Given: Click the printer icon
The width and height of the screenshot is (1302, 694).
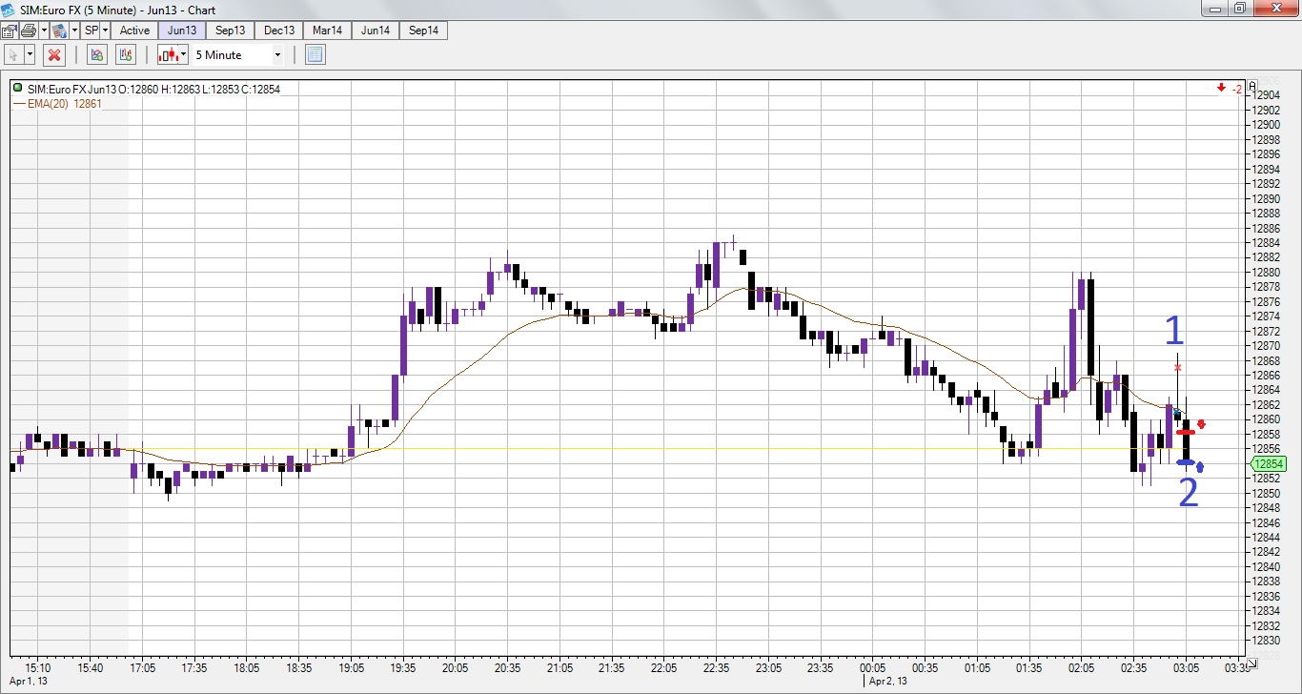Looking at the screenshot, I should (28, 31).
